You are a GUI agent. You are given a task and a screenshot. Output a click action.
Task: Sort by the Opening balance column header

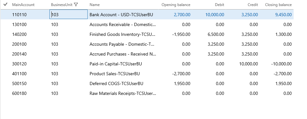(176, 5)
